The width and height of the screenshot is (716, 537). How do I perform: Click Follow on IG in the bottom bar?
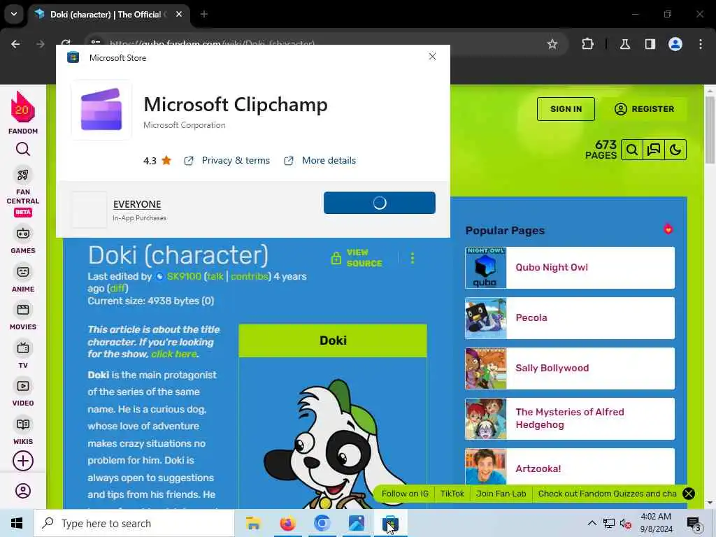click(x=405, y=494)
